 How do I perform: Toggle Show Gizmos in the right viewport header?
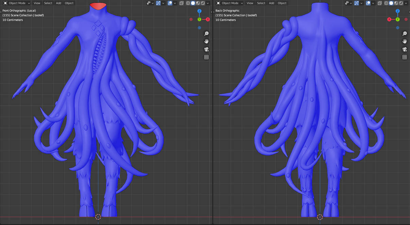(356, 3)
